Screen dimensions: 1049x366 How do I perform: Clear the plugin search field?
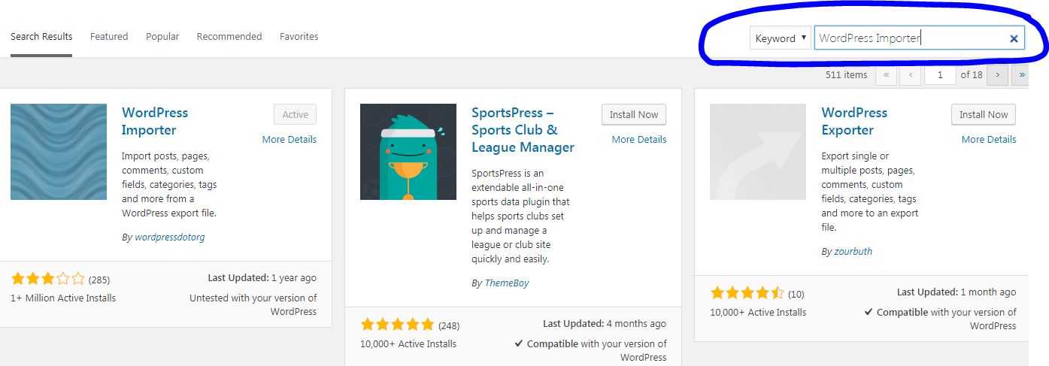(x=1014, y=38)
